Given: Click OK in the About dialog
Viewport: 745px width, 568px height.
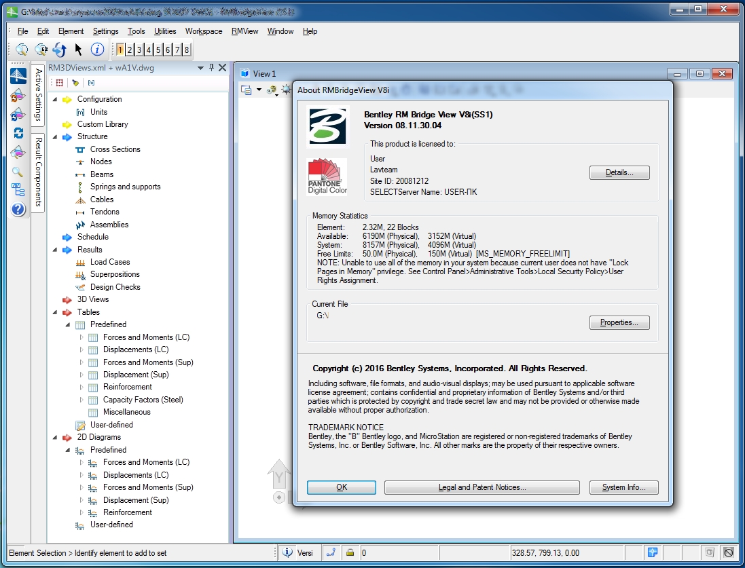Looking at the screenshot, I should 342,487.
